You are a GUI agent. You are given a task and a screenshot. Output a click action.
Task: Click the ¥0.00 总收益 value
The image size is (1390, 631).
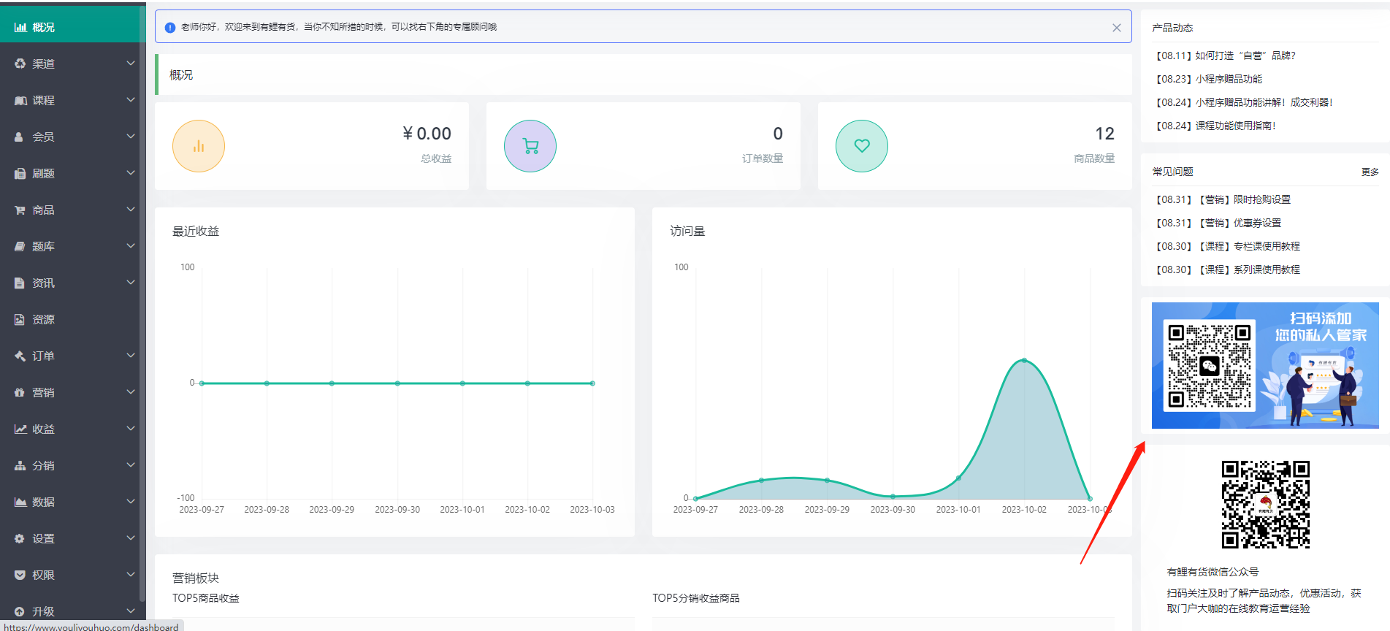[x=427, y=134]
